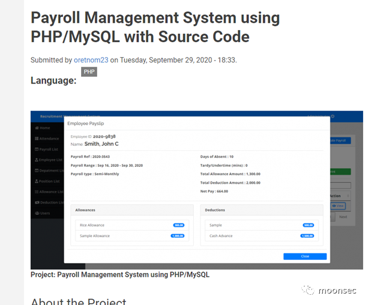Click the Users group icon
368x305 pixels.
(37, 213)
